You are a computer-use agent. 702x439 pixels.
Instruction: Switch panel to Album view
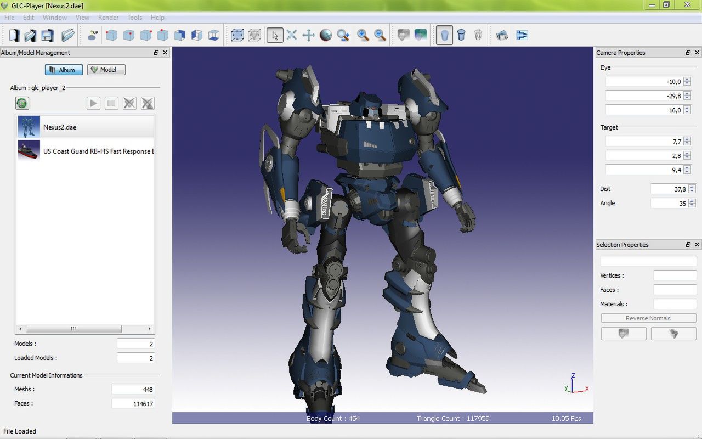tap(64, 70)
